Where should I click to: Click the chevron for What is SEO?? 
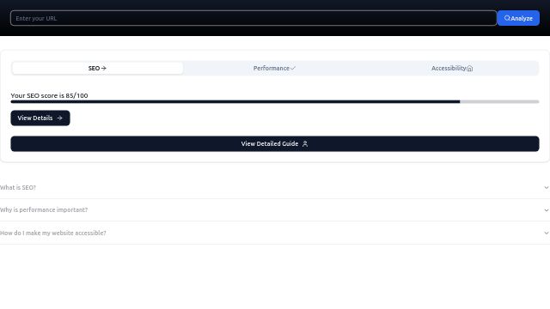point(547,187)
